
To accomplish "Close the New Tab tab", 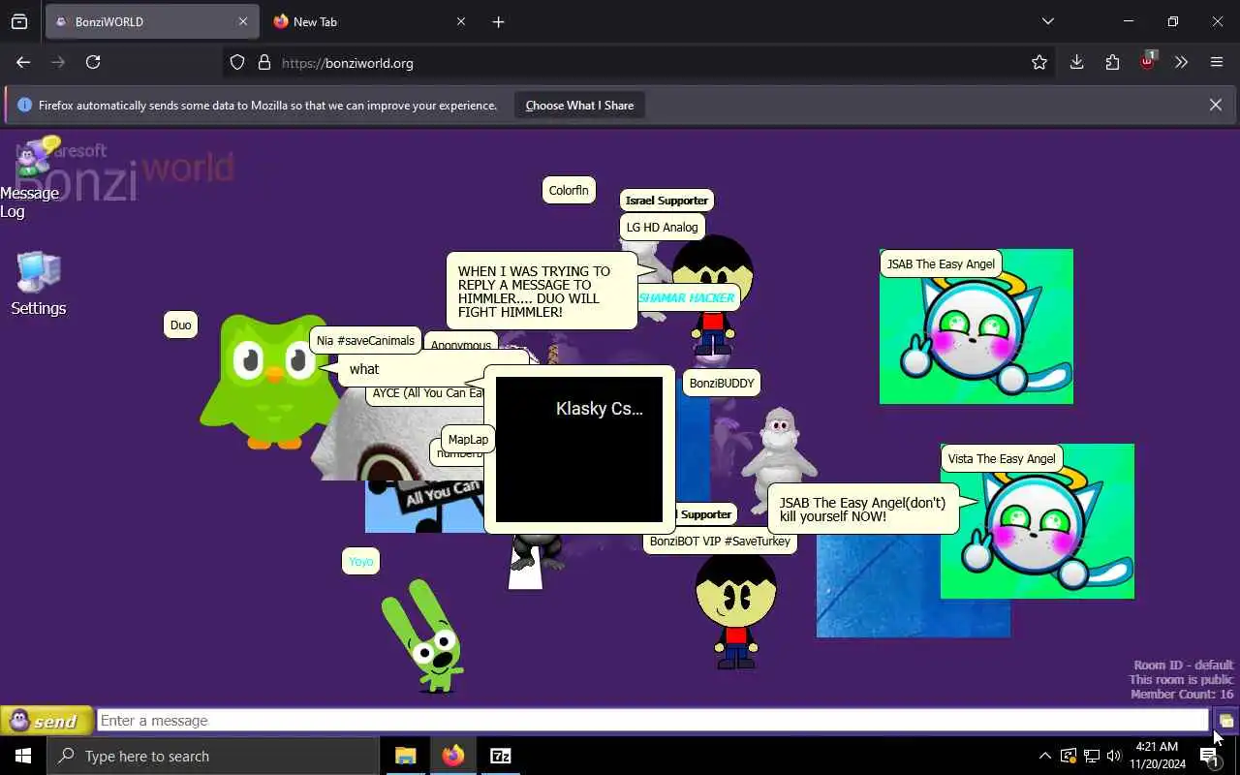I will click(461, 21).
